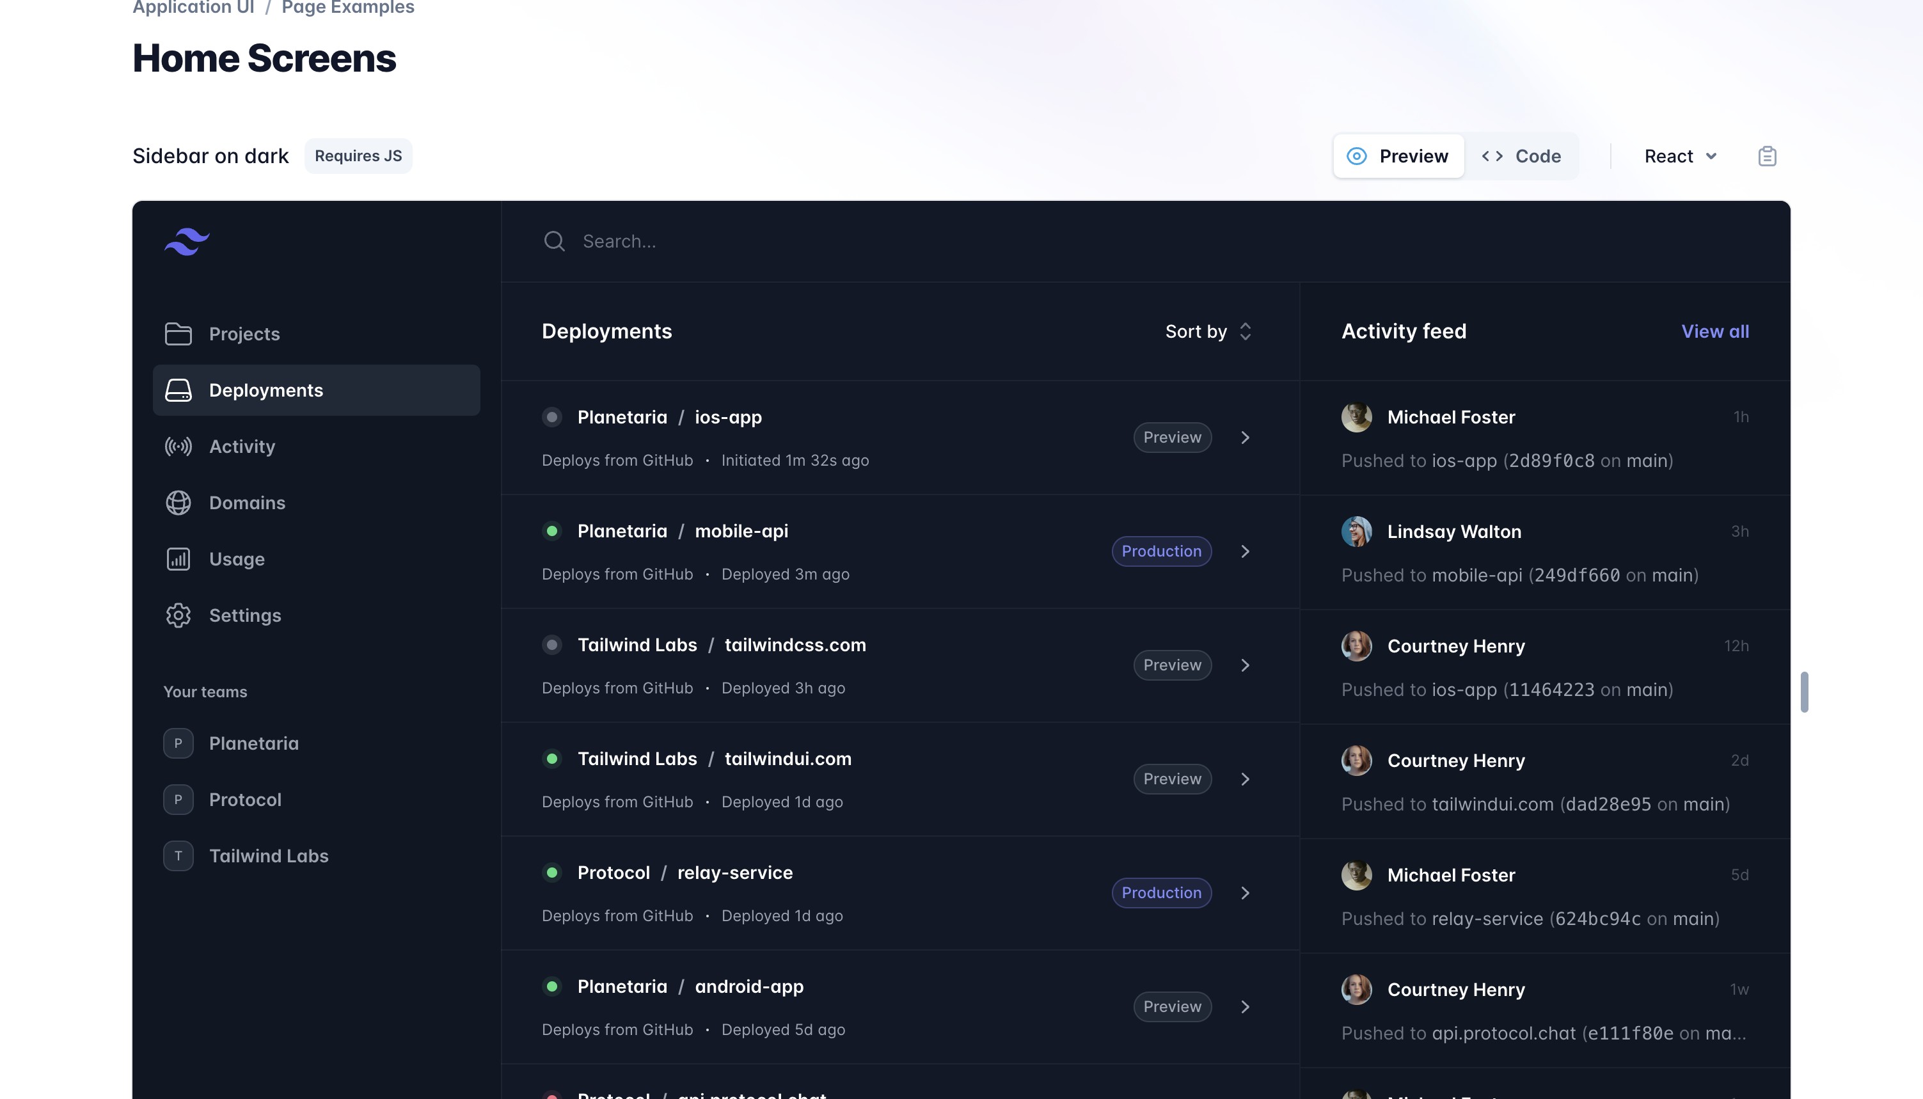Click the activity feed scrollbar
1923x1099 pixels.
click(x=1805, y=691)
